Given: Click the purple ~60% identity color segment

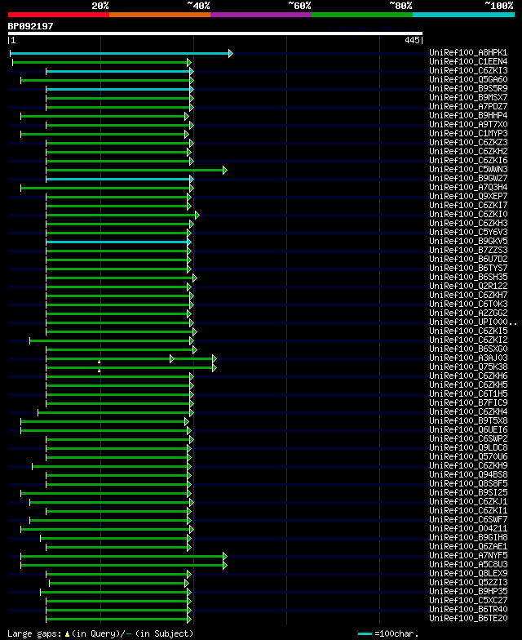Looking at the screenshot, I should tap(261, 15).
